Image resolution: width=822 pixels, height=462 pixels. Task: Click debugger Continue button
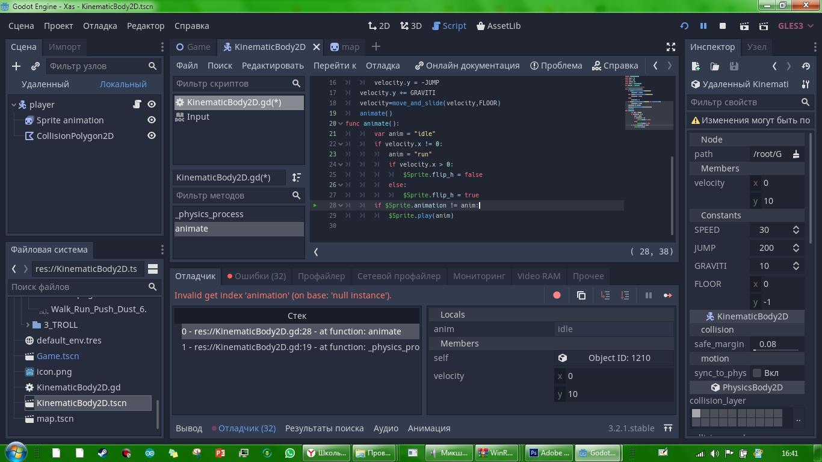[667, 295]
